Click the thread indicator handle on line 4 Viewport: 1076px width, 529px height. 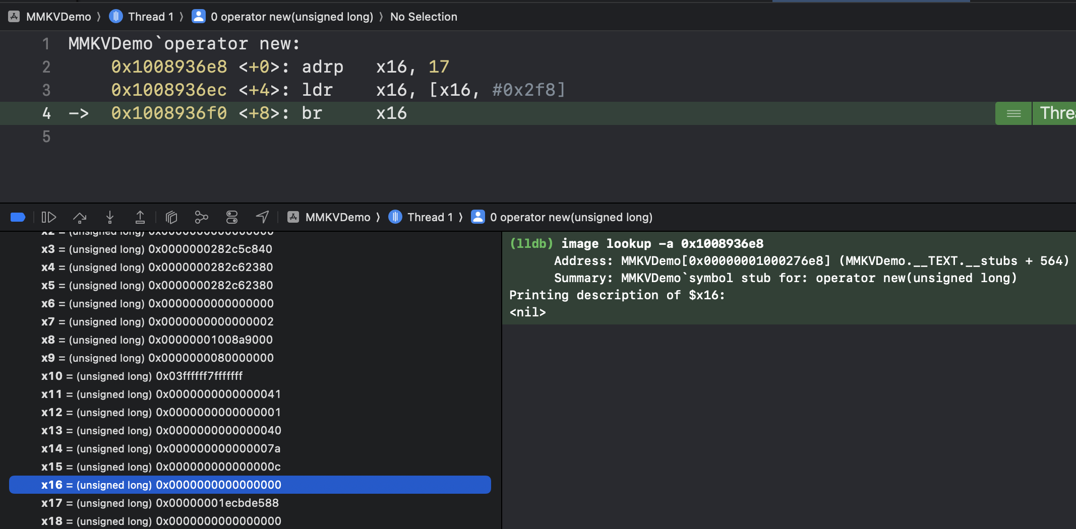tap(1013, 113)
